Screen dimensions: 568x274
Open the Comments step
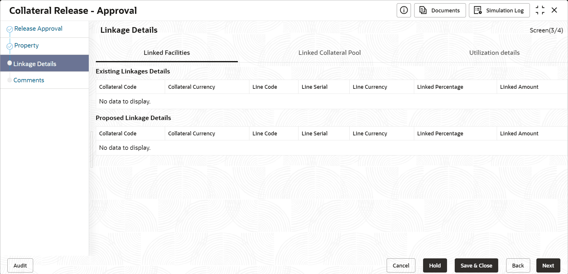(x=29, y=80)
